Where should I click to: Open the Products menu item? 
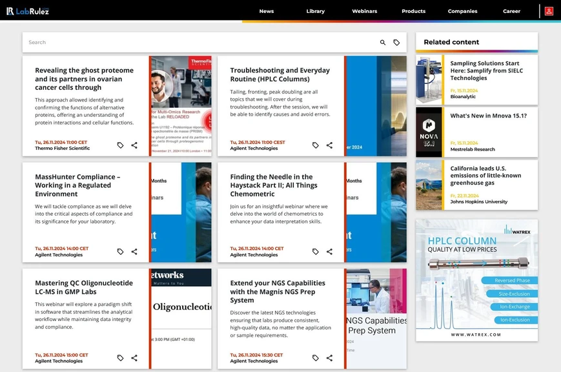pos(414,11)
